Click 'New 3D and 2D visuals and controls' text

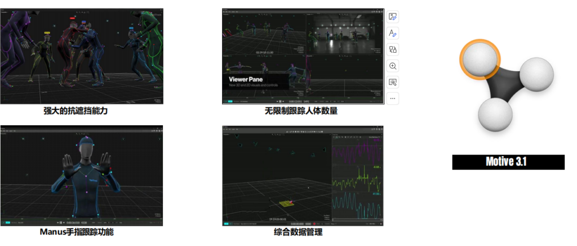(253, 85)
